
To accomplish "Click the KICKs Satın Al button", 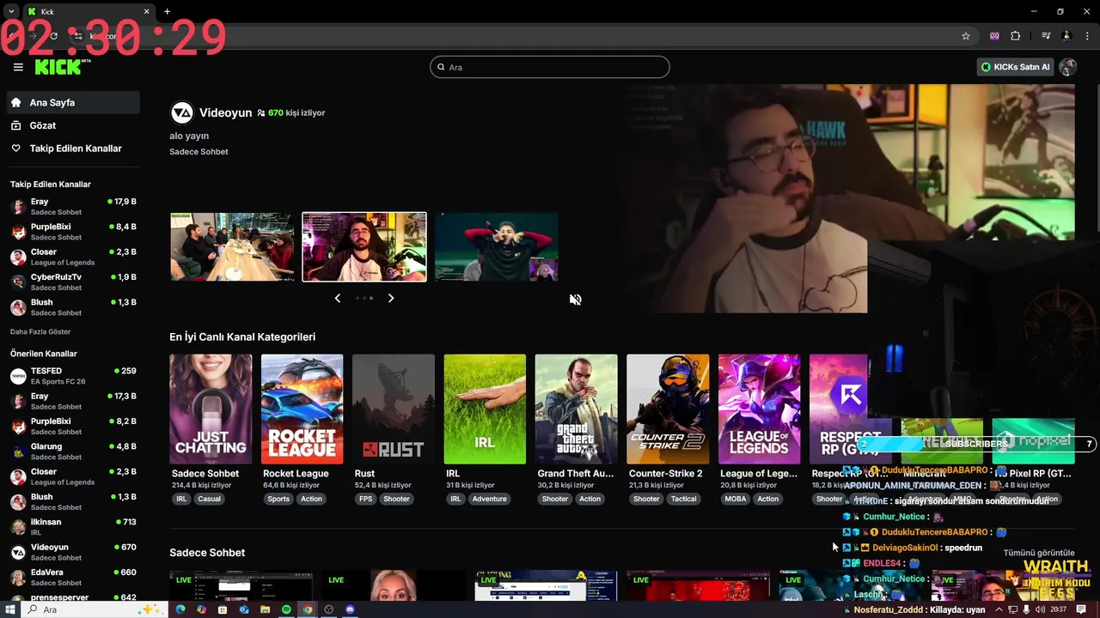I will click(1015, 67).
